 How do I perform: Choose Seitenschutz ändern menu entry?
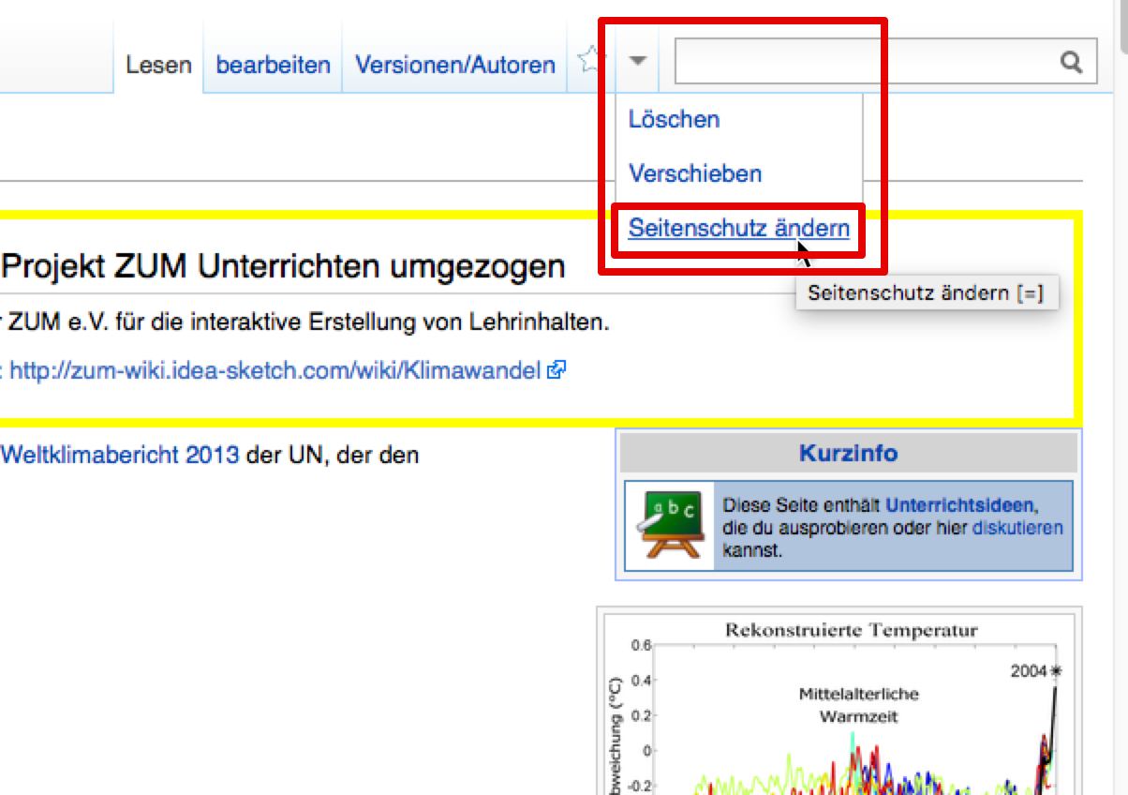[738, 229]
